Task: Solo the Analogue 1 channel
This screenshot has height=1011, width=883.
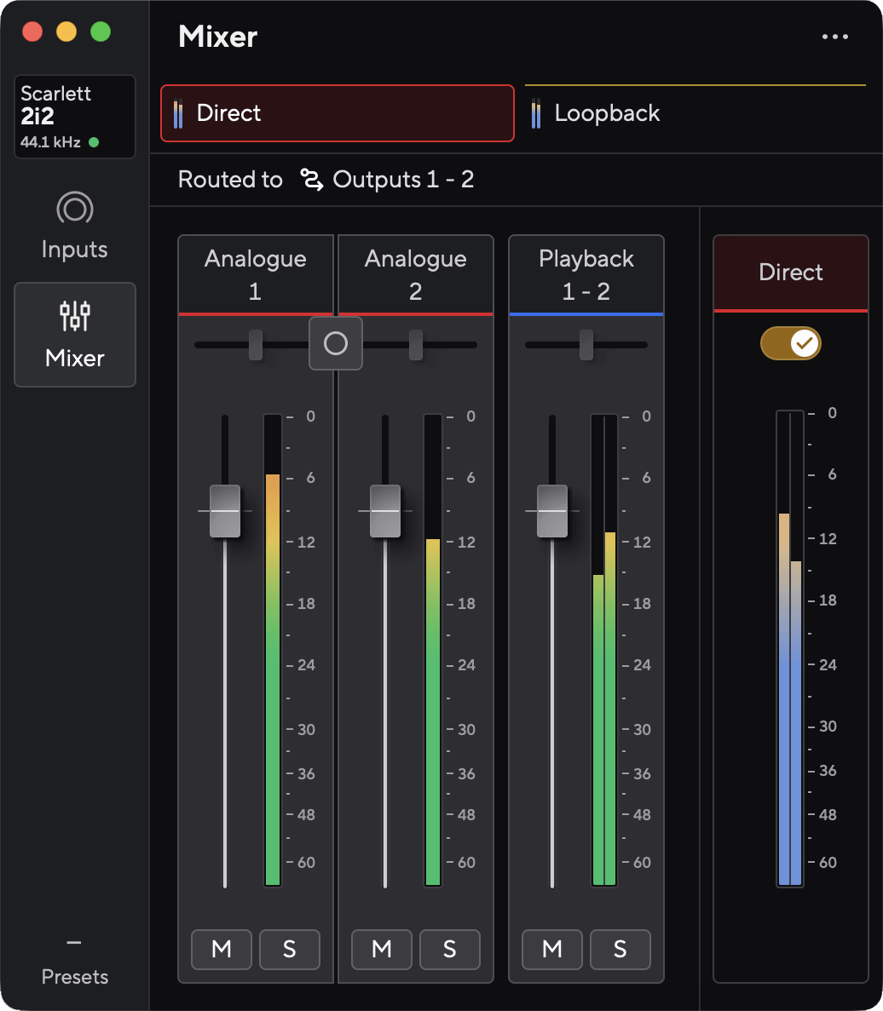Action: (290, 949)
